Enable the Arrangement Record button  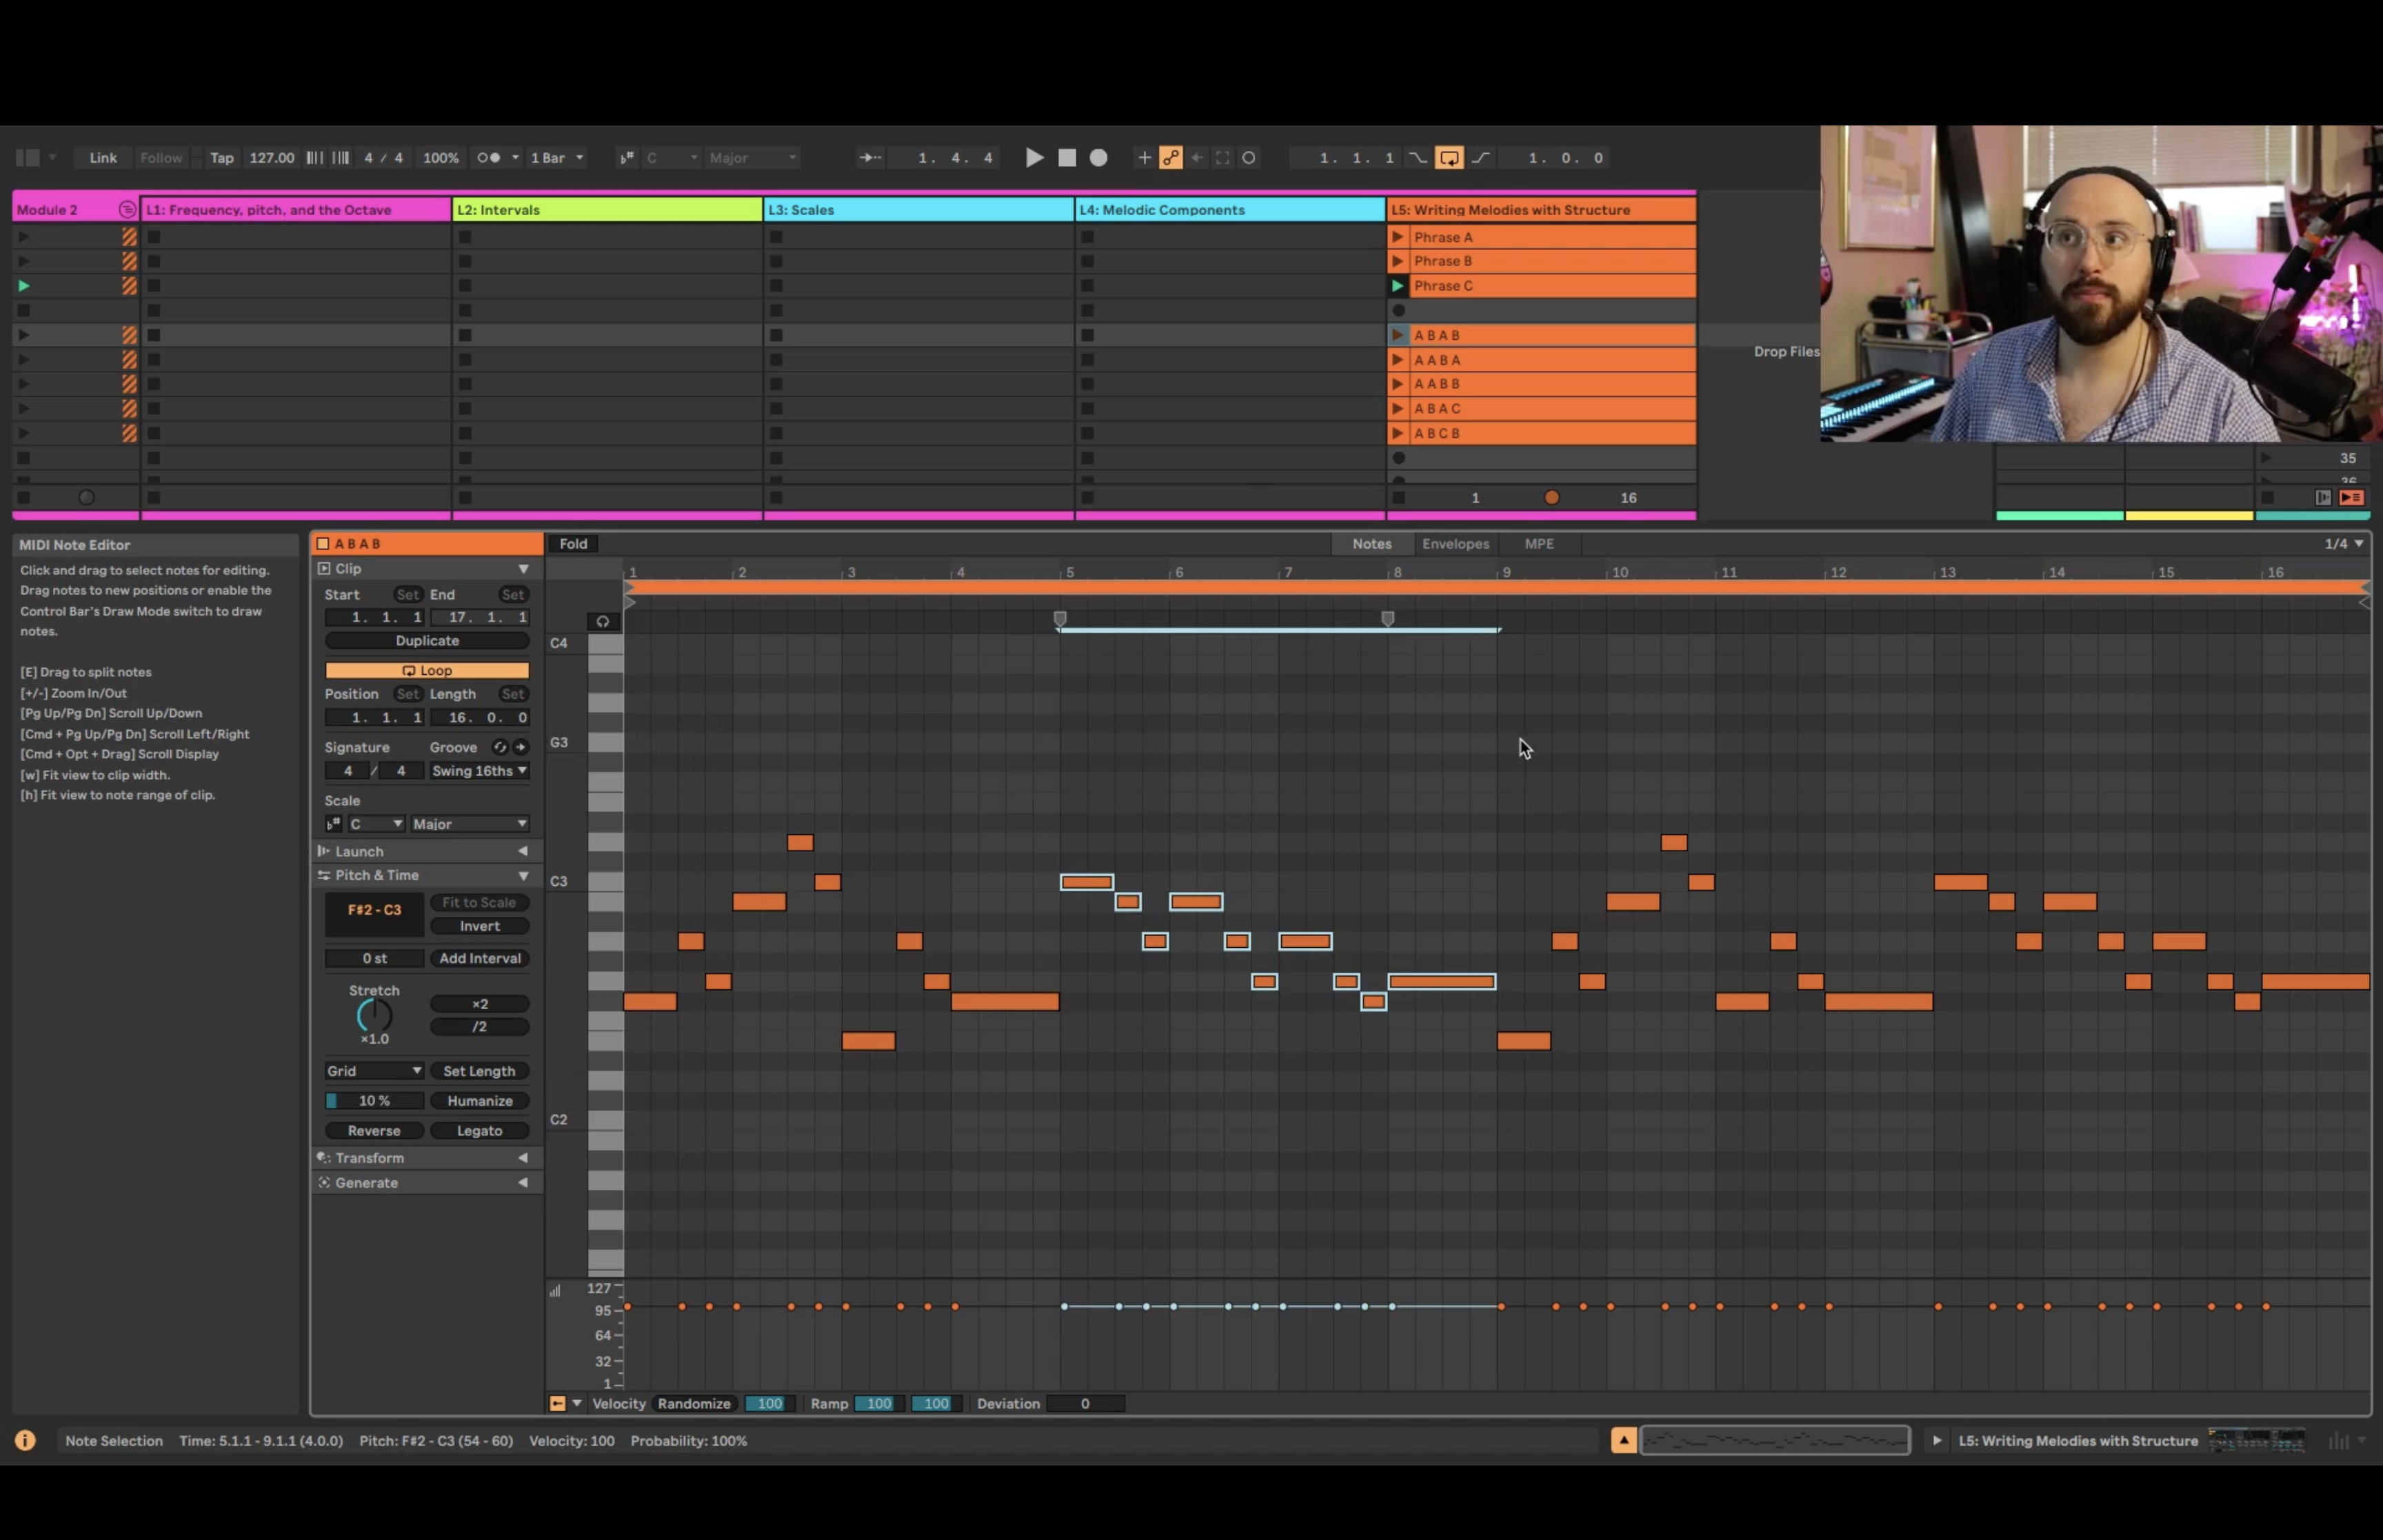(1098, 158)
